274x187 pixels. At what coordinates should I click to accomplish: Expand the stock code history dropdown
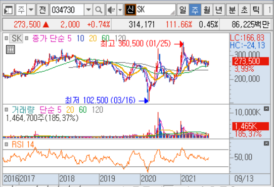pos(88,10)
